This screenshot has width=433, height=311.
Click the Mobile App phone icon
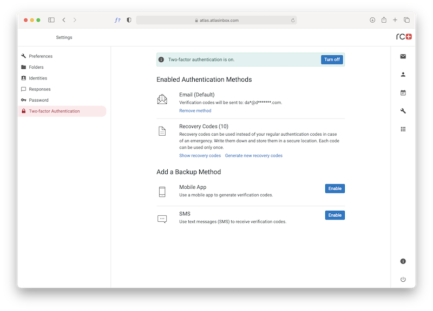(162, 192)
